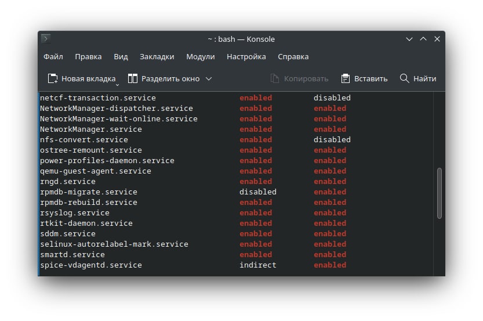This screenshot has height=321, width=483.
Task: Expand the Новая вкладка dropdown arrow
Action: click(x=117, y=81)
